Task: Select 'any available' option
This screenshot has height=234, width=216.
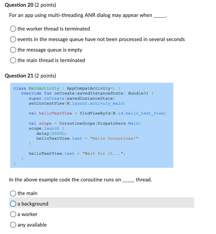Action: tap(13, 225)
